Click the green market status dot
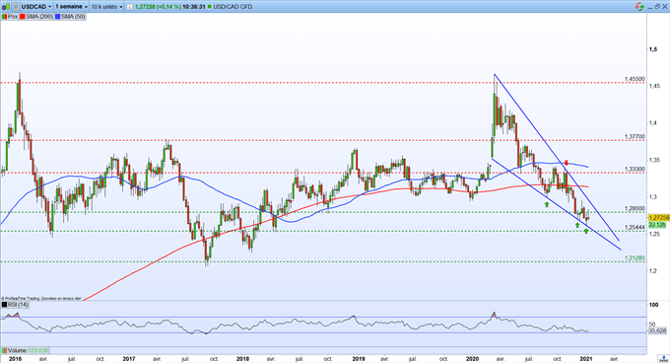670x363 pixels. pos(209,7)
